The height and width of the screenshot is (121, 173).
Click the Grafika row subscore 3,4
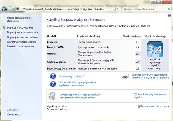click(x=137, y=54)
